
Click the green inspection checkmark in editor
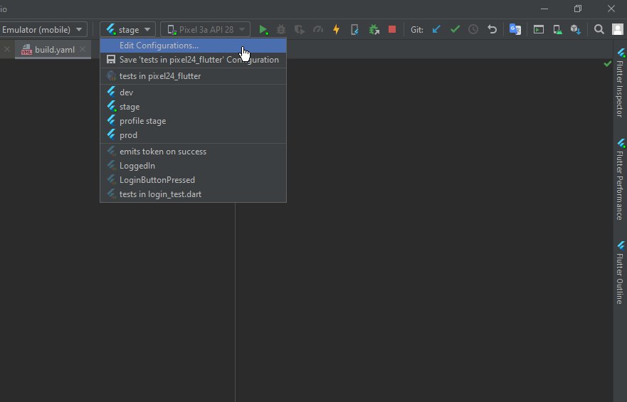coord(607,63)
